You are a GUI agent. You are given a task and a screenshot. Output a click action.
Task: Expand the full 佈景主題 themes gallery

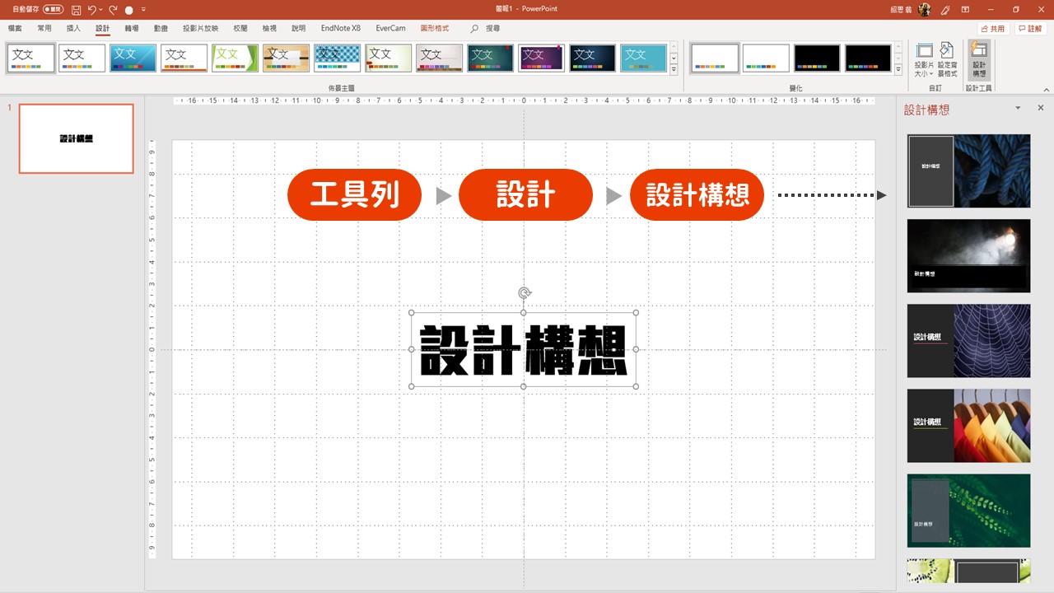674,69
